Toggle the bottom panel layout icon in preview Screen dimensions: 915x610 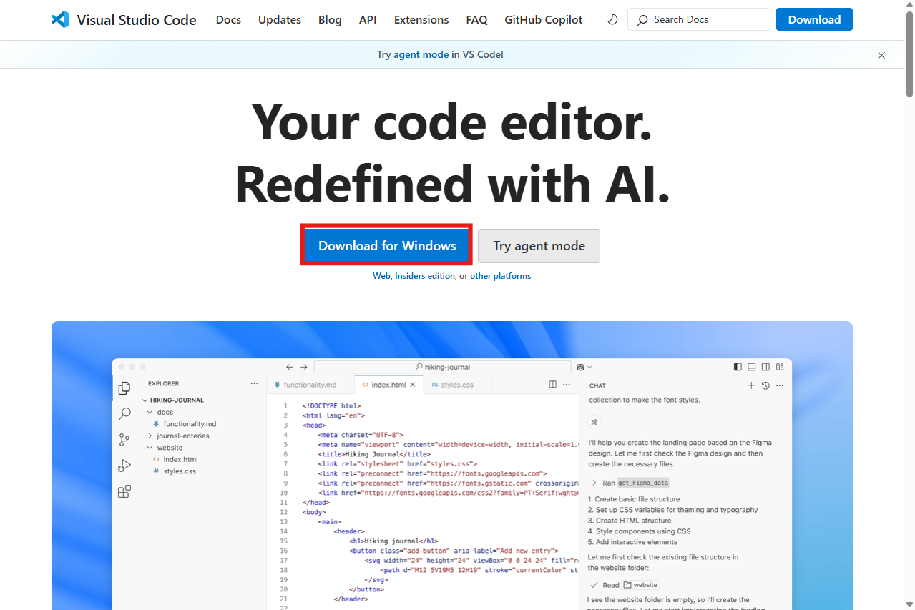point(752,367)
